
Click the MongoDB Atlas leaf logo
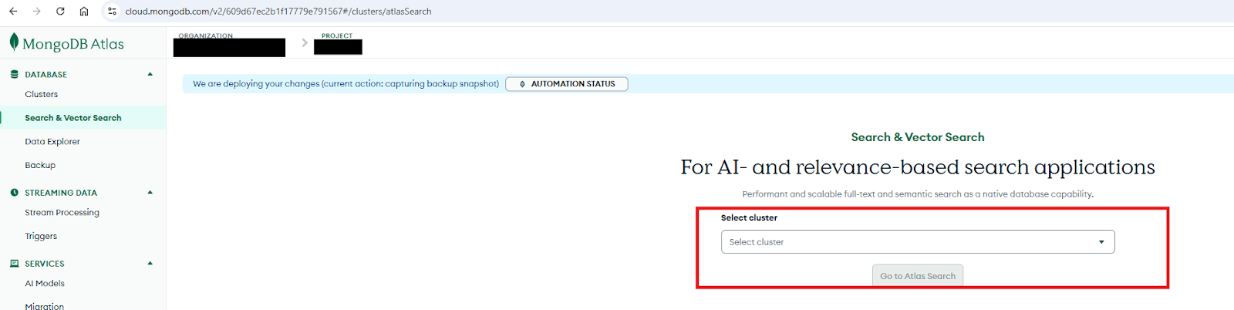tap(14, 42)
